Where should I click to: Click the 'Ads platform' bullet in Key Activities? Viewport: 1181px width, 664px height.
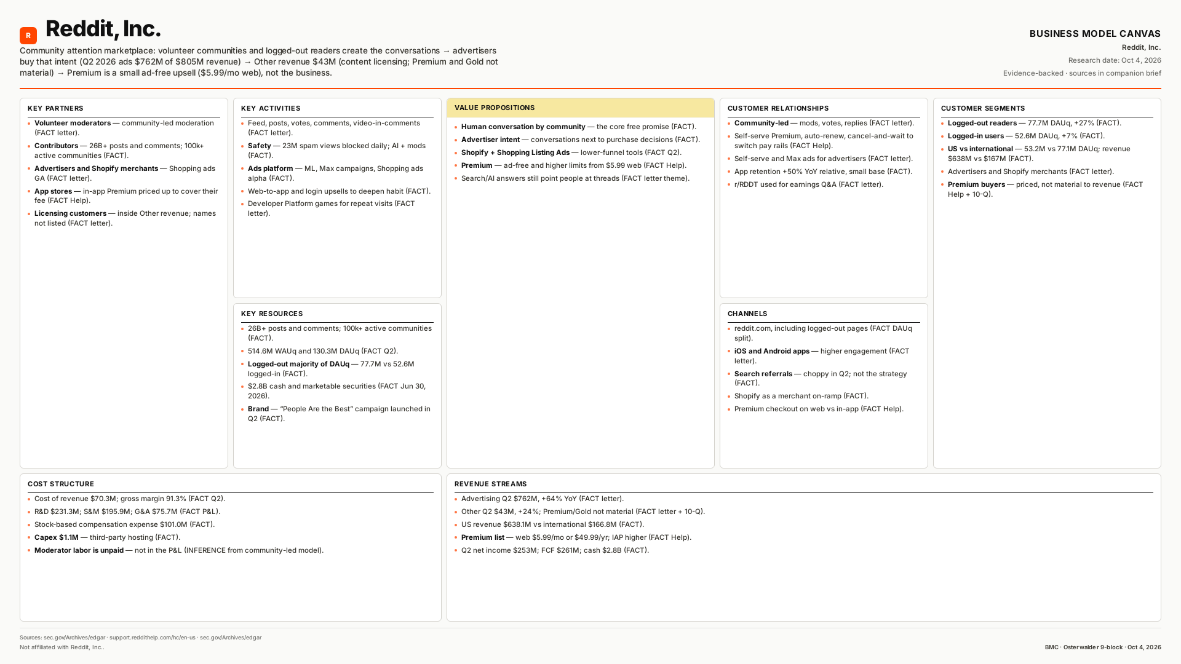tap(337, 173)
